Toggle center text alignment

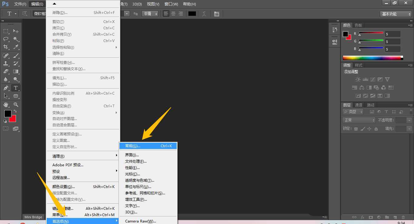[x=173, y=14]
